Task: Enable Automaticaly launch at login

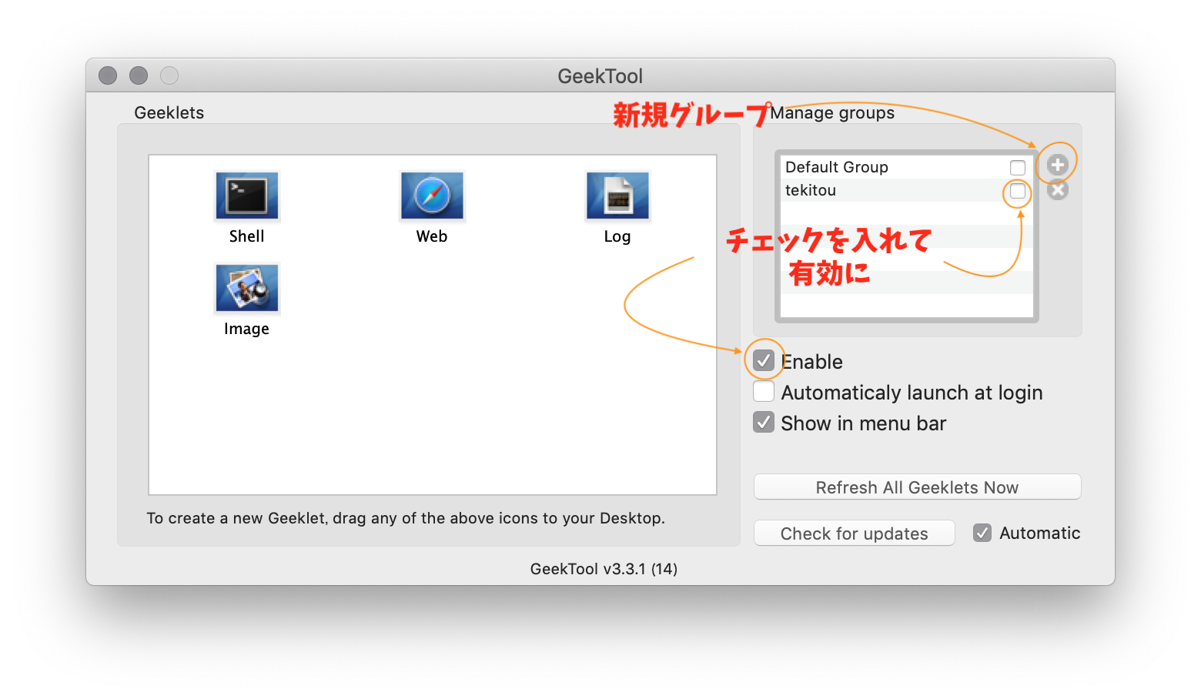Action: pos(764,391)
